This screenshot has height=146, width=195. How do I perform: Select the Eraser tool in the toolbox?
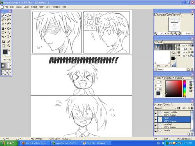(x=8, y=16)
